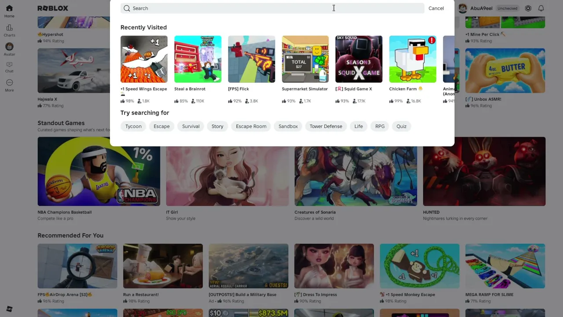Click the search magnifier icon
The height and width of the screenshot is (317, 563).
[127, 8]
